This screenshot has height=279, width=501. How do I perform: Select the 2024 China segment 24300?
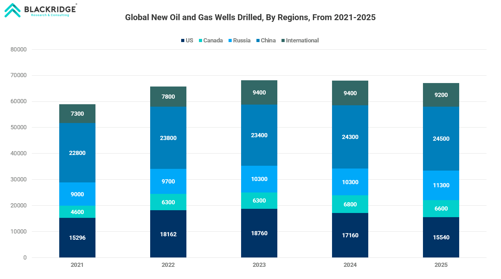[x=350, y=137]
